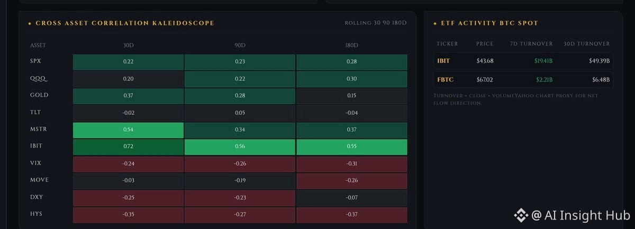Click SPX 180D value 0.28
The width and height of the screenshot is (635, 229).
(x=352, y=62)
